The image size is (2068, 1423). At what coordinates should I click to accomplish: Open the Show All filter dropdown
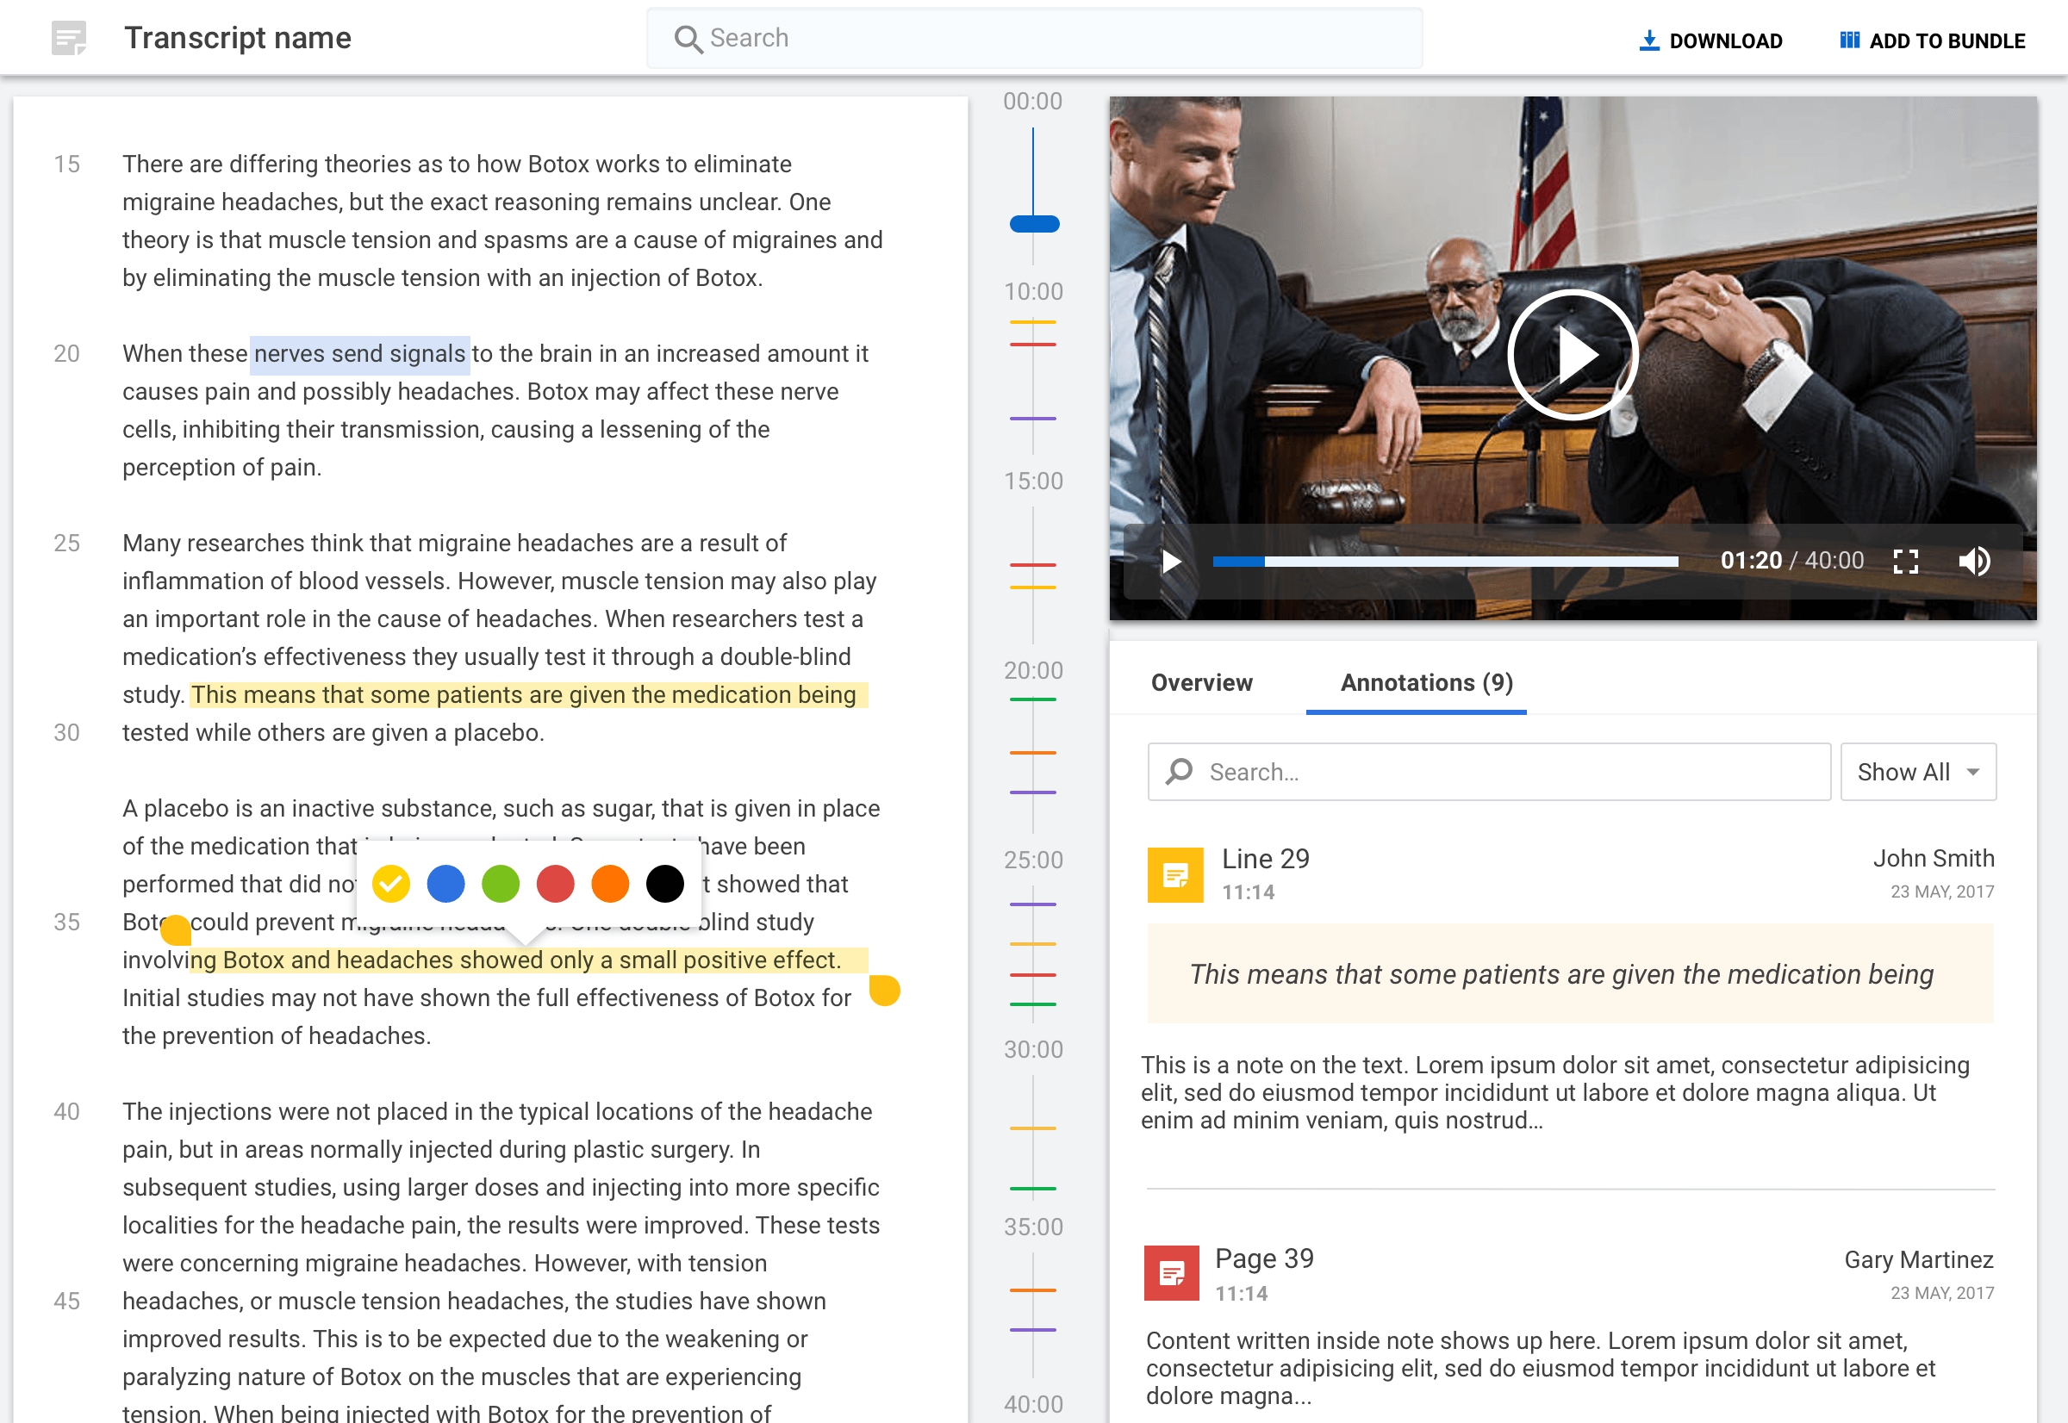[1917, 772]
